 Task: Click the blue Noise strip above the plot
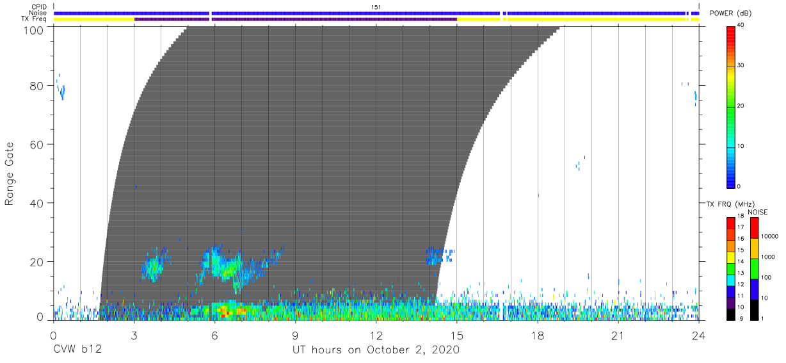376,13
